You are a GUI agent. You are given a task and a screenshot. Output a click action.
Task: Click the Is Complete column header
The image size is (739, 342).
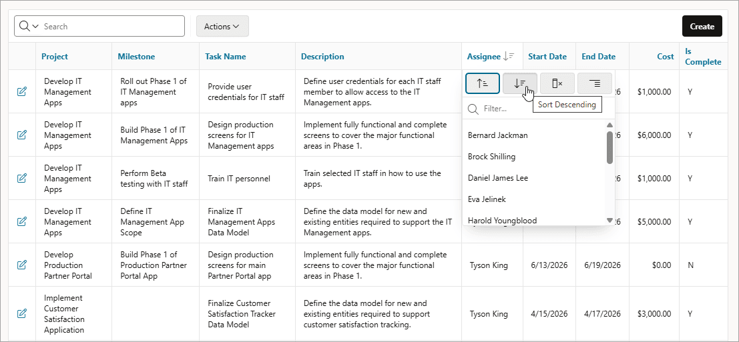click(x=703, y=57)
